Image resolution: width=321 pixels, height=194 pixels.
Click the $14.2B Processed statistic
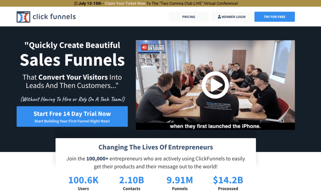pyautogui.click(x=228, y=183)
